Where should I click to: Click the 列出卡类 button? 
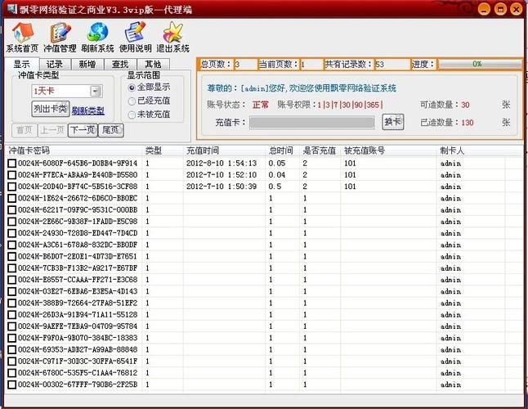(x=51, y=109)
